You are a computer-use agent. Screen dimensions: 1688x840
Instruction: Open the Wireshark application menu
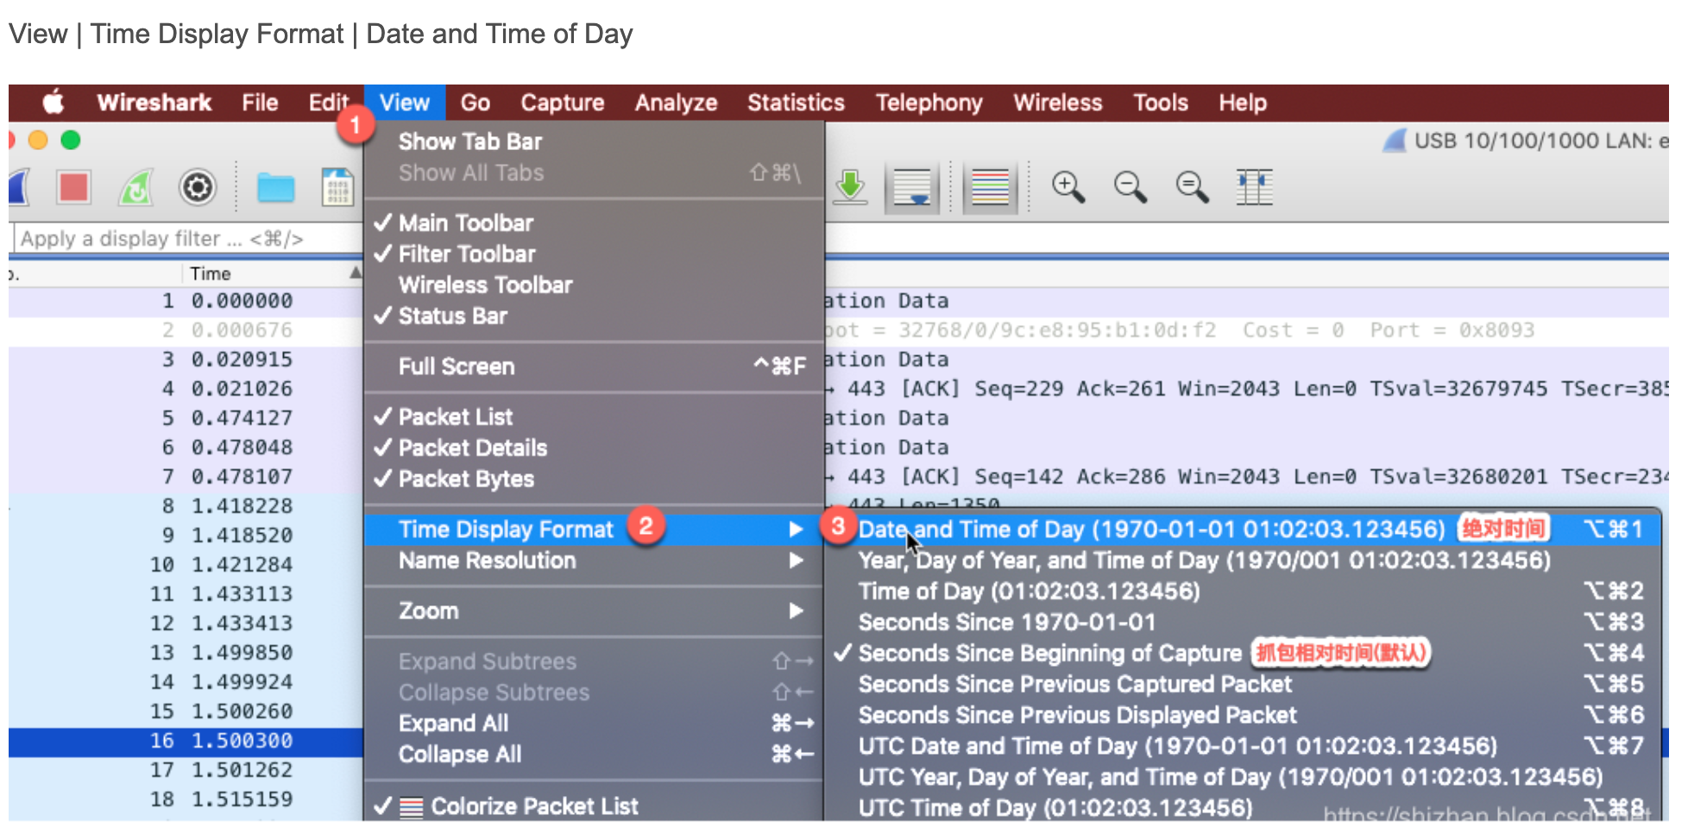pos(154,103)
